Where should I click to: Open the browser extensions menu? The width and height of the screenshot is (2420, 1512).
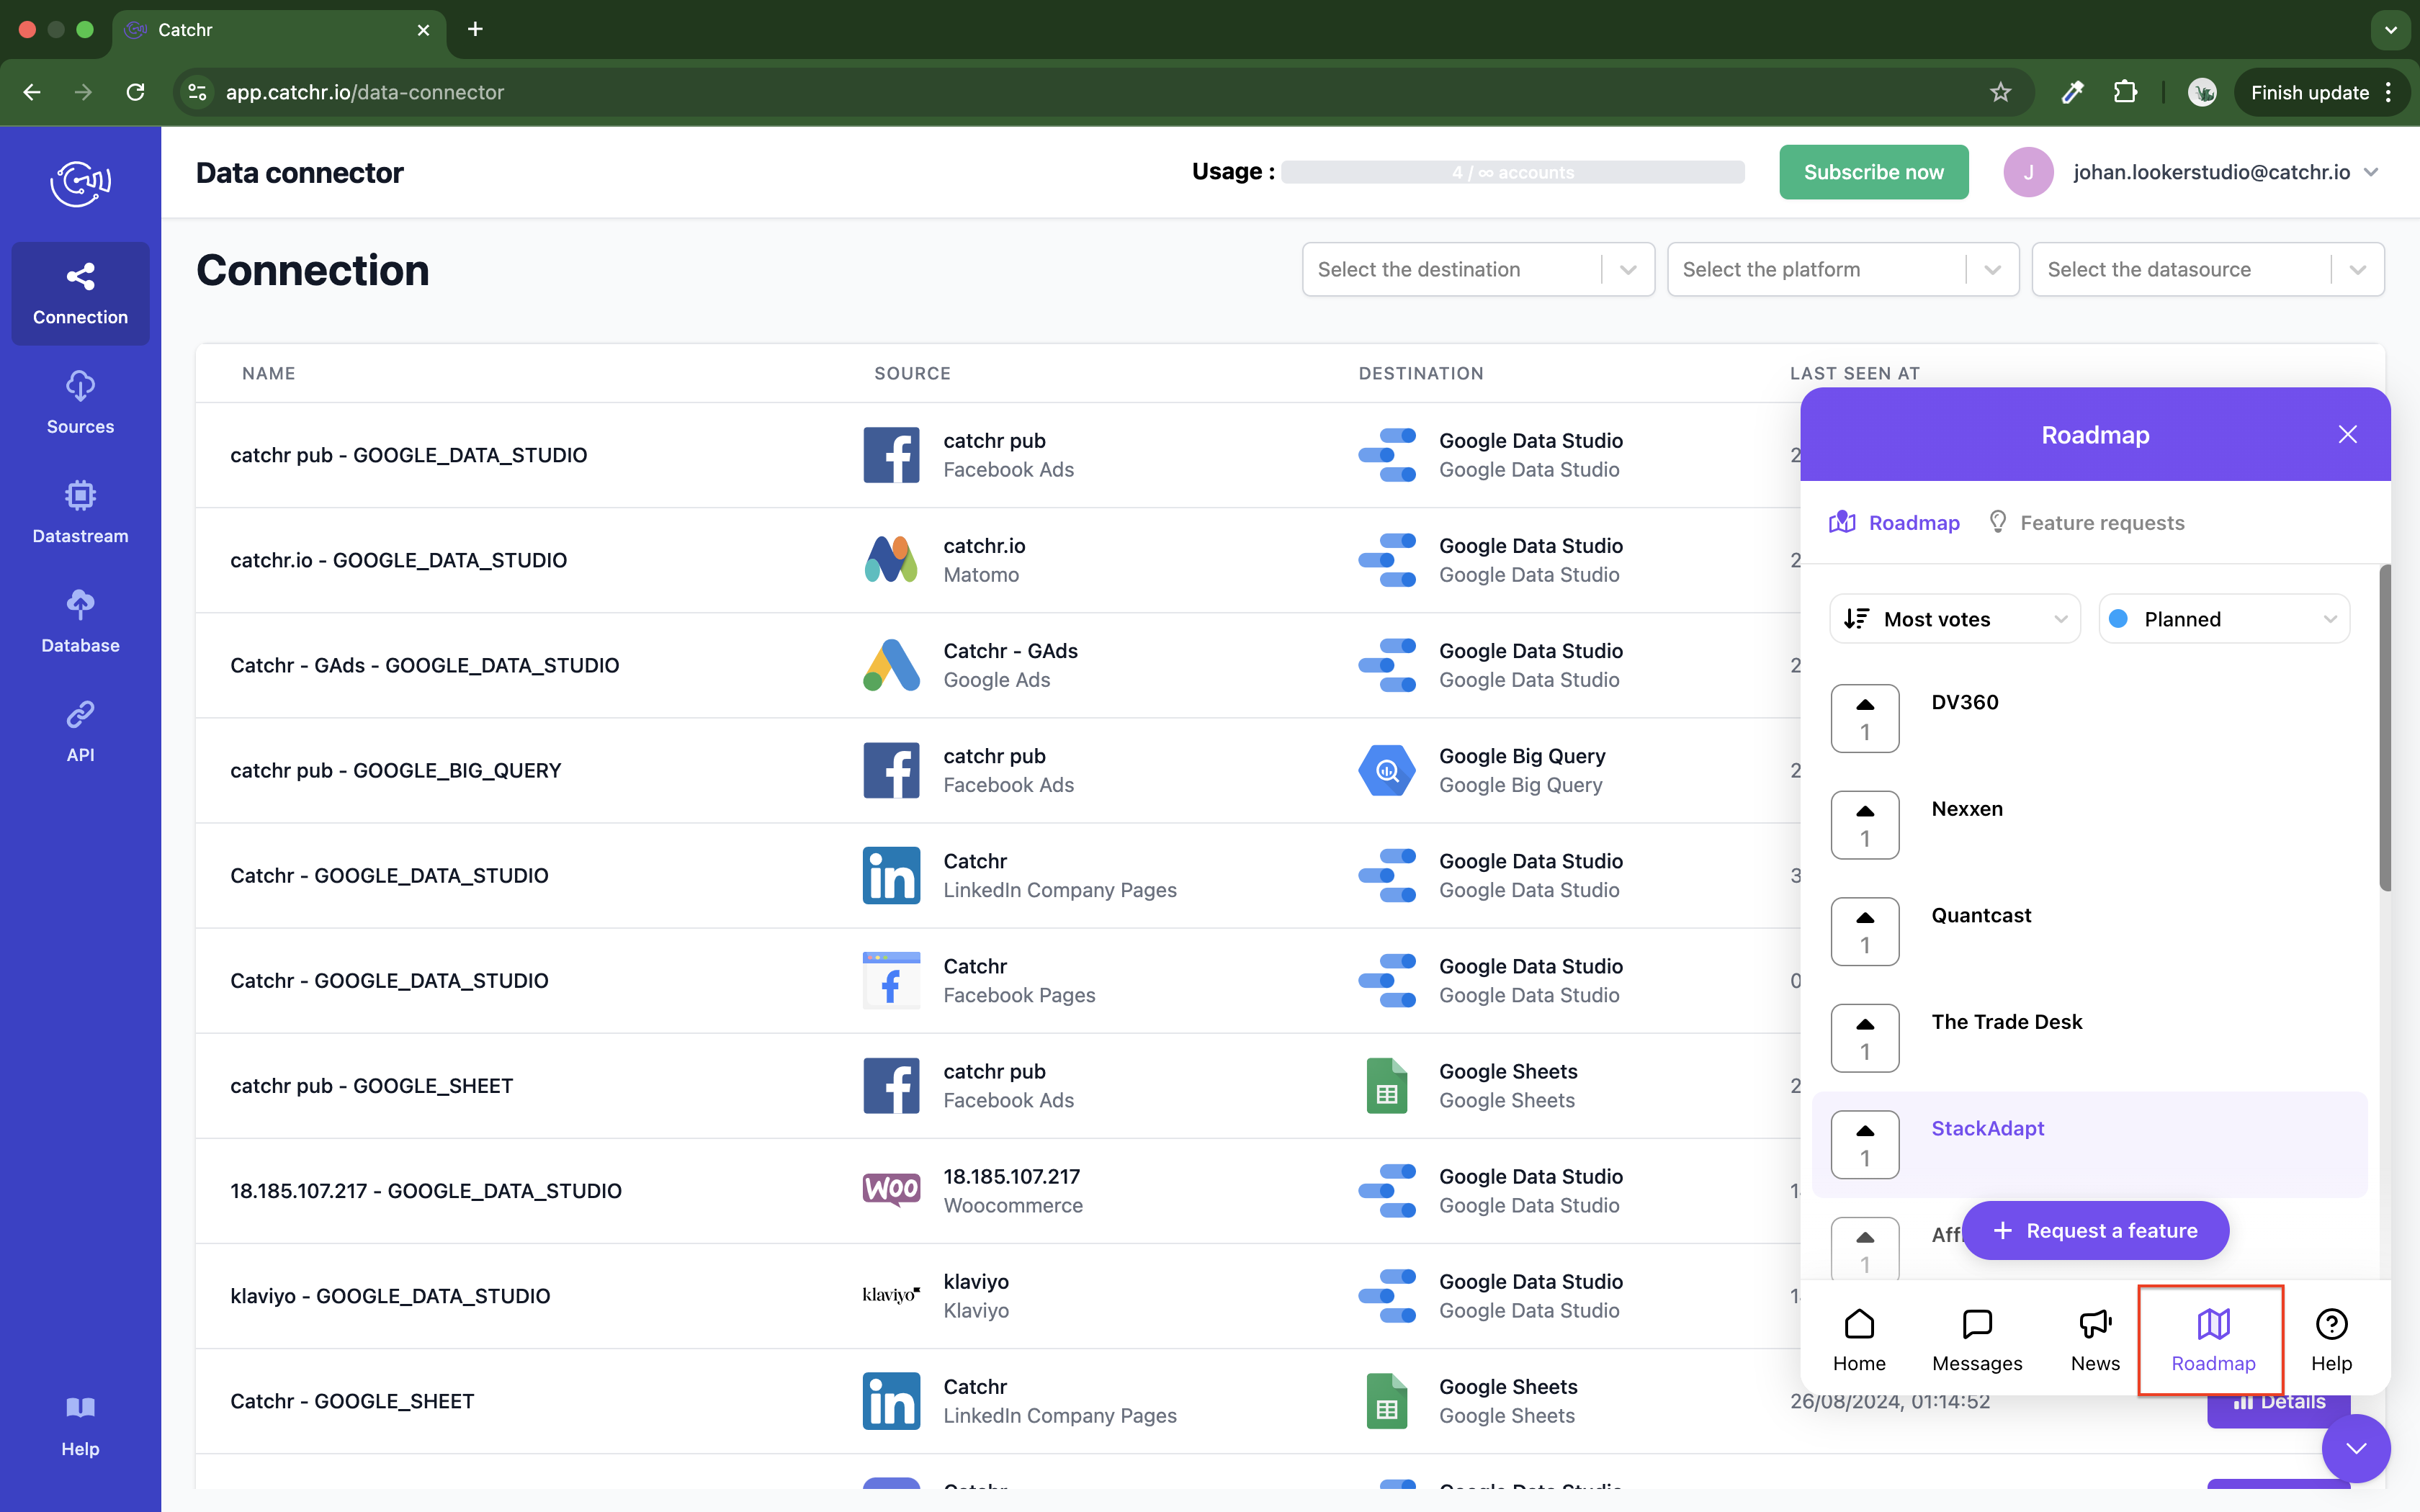[x=2125, y=92]
